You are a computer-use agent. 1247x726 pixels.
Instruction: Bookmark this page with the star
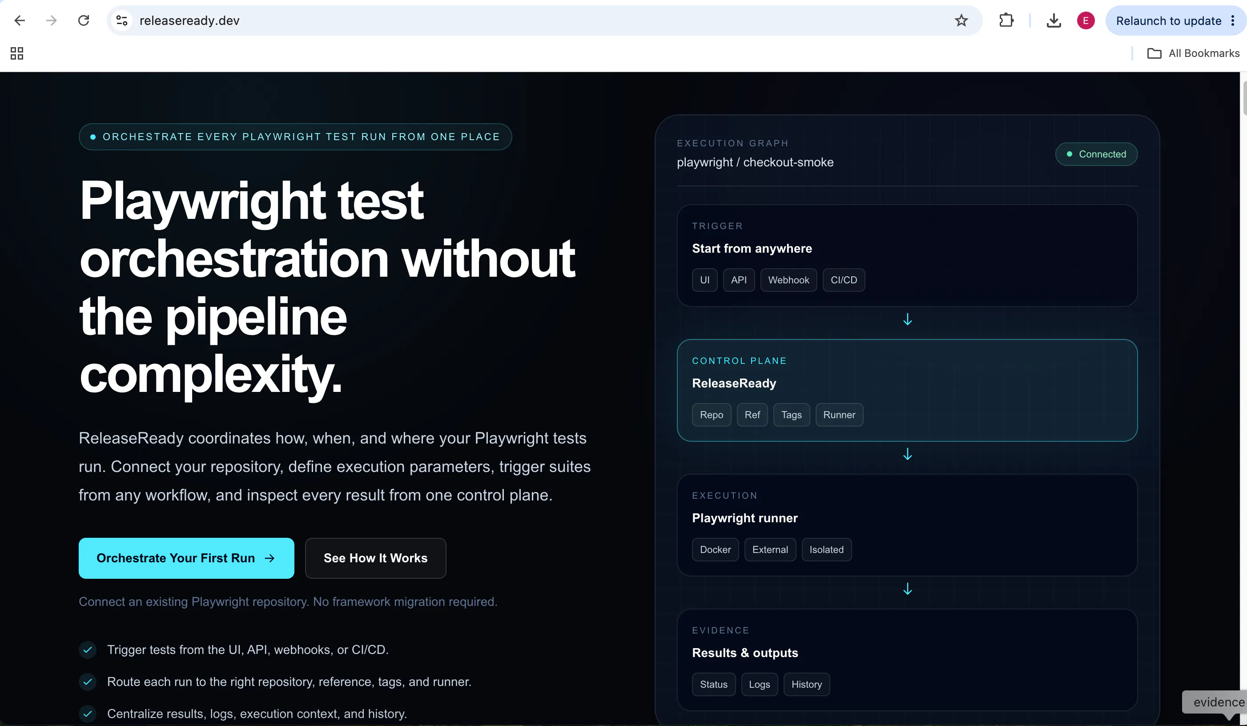click(961, 20)
